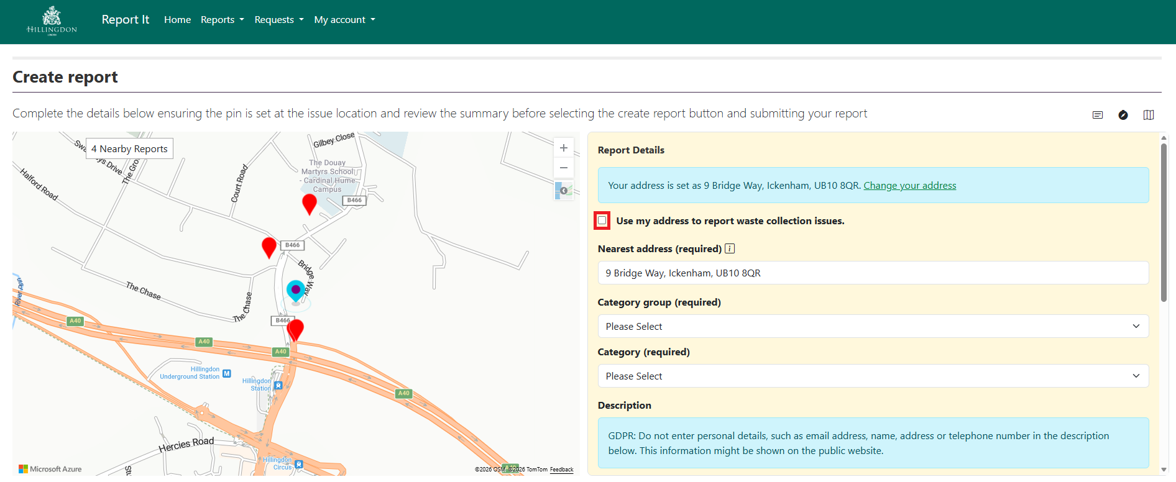Click the Description label
Image resolution: width=1176 pixels, height=482 pixels.
click(625, 405)
